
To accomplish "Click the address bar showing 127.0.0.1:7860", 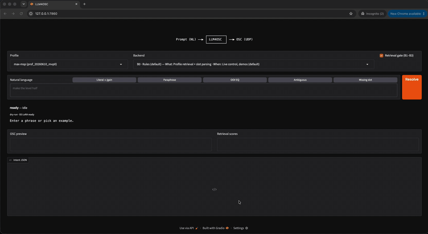I will tap(191, 14).
